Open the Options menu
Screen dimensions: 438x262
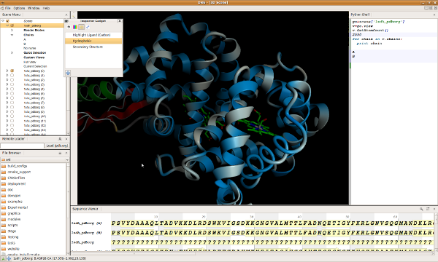click(x=19, y=8)
